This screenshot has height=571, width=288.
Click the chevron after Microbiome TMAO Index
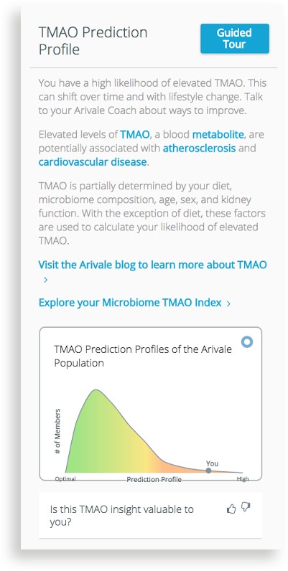(228, 303)
